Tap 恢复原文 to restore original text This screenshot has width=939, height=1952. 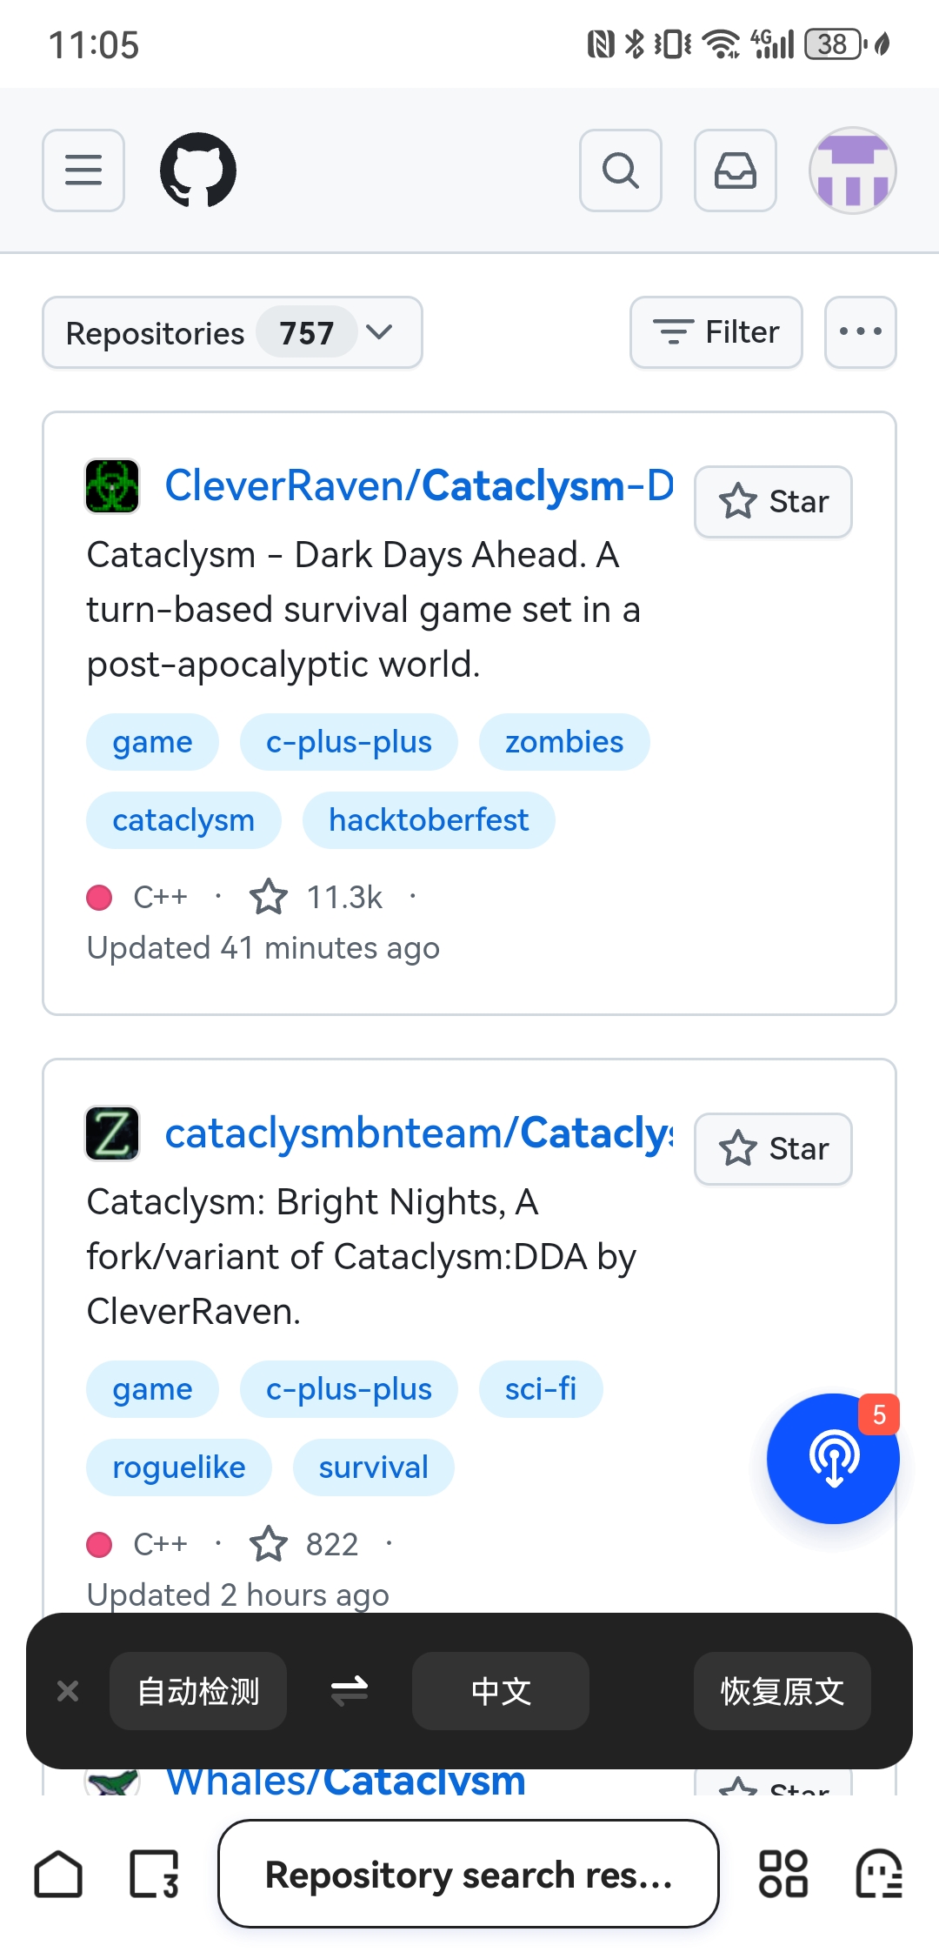[x=782, y=1691]
